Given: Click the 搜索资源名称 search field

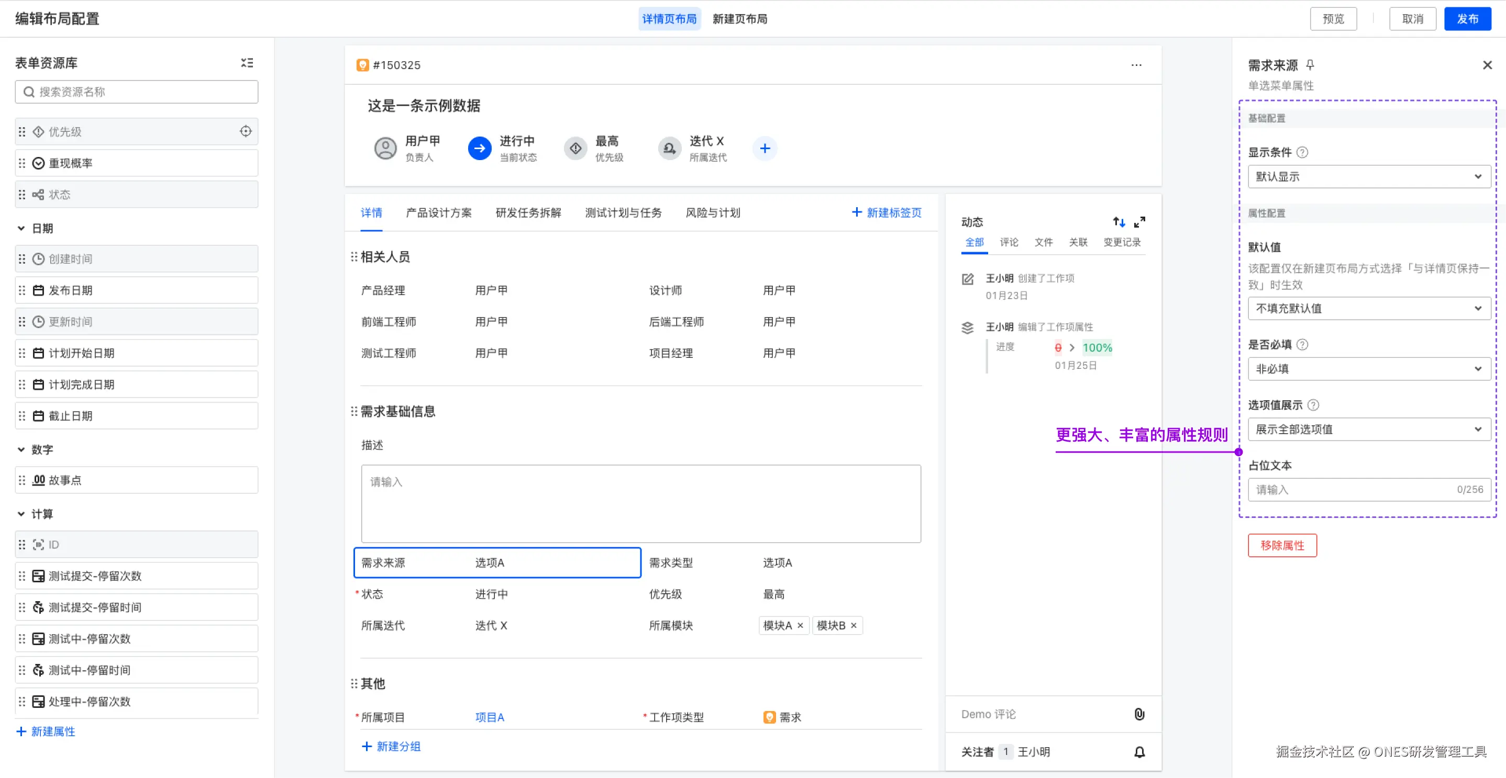Looking at the screenshot, I should [136, 92].
